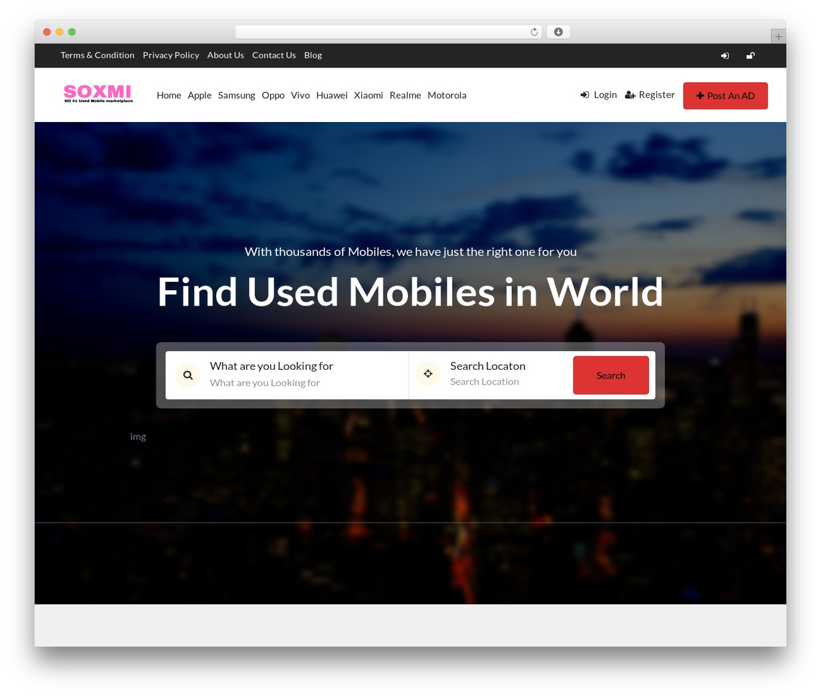Viewport: 821px width, 696px height.
Task: Click the browser address bar
Action: pos(389,32)
